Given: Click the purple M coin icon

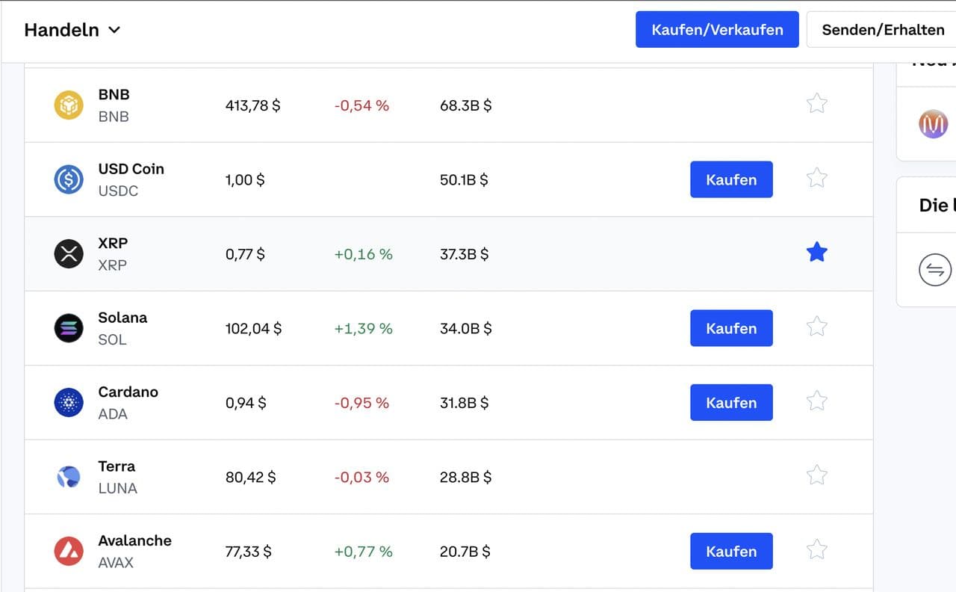Looking at the screenshot, I should coord(933,123).
